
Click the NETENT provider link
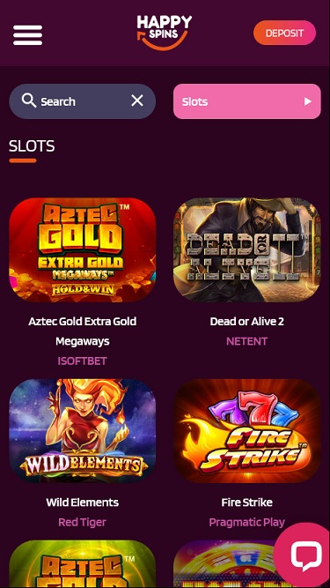(247, 341)
